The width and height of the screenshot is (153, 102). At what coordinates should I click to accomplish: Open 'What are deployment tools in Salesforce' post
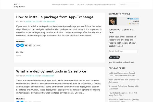point(51,71)
